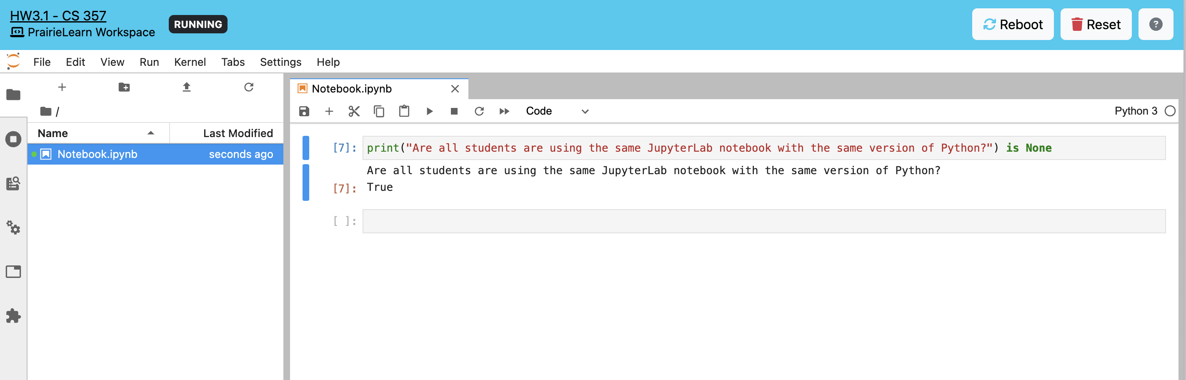Copy the selected cells
1186x380 pixels.
(x=379, y=111)
